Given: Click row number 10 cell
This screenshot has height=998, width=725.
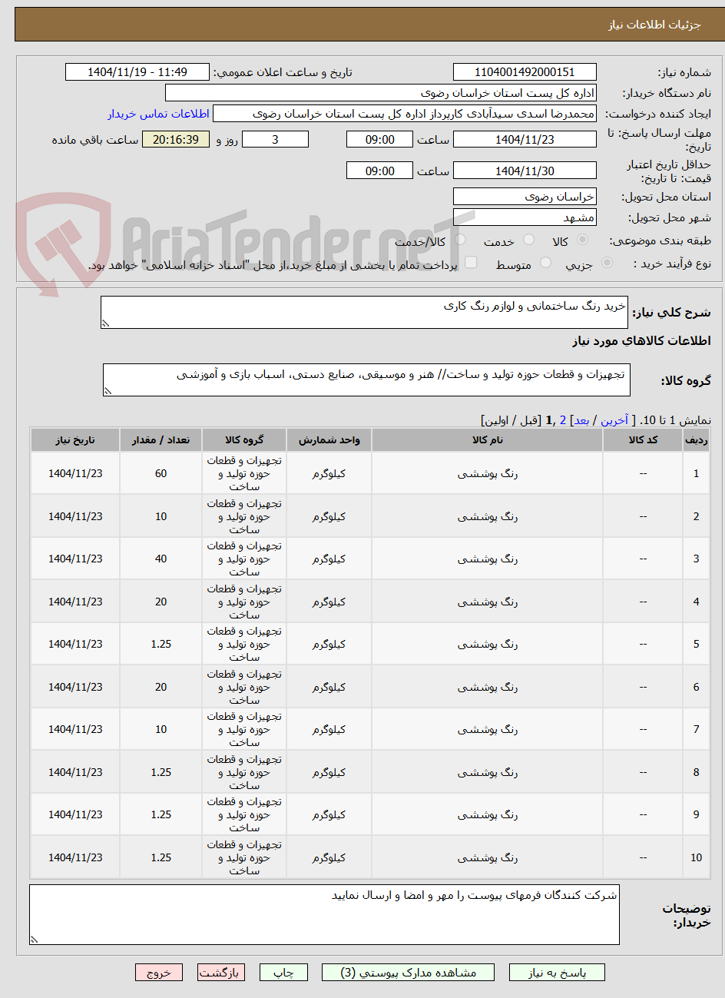Looking at the screenshot, I should (696, 857).
